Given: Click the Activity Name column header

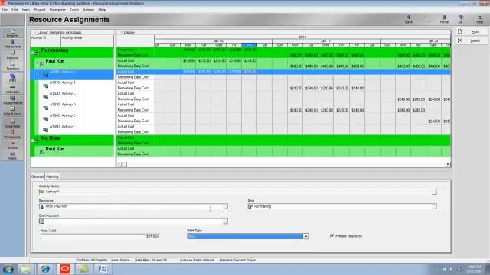Looking at the screenshot, I should (87, 40).
